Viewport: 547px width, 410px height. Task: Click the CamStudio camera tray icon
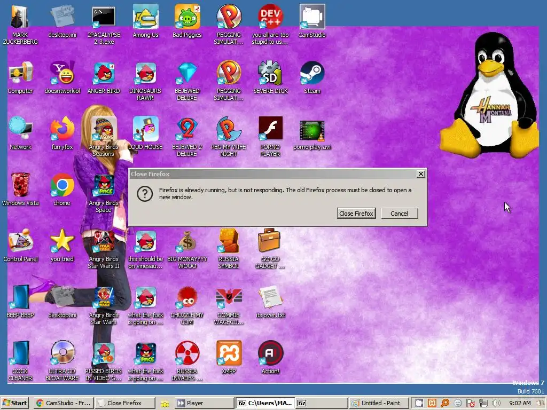pyautogui.click(x=419, y=404)
